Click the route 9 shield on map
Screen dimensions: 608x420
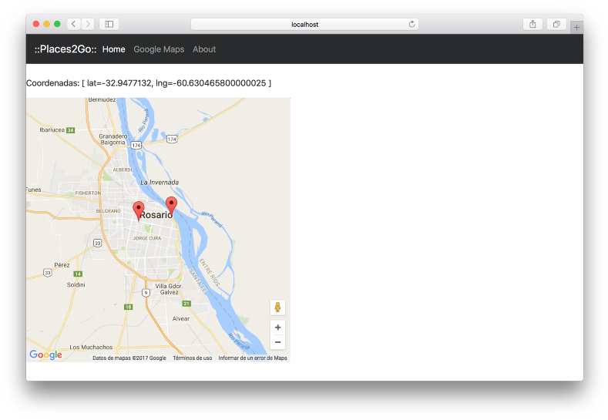[146, 293]
